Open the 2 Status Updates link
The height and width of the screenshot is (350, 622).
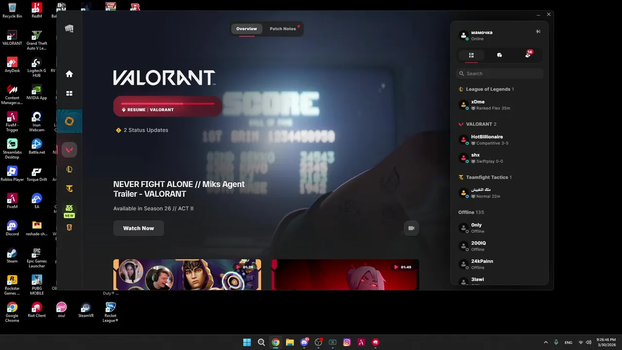pos(146,130)
